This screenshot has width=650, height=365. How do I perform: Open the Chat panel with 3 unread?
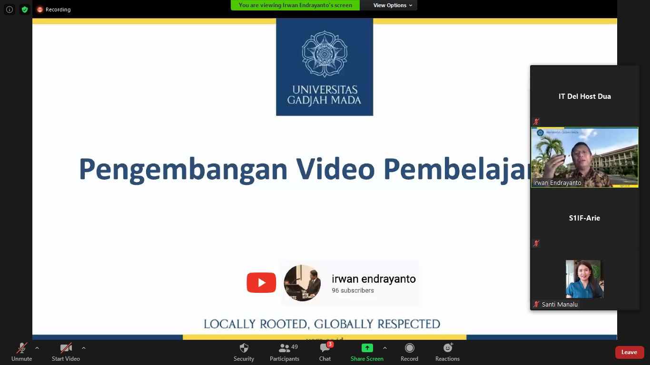pos(325,352)
